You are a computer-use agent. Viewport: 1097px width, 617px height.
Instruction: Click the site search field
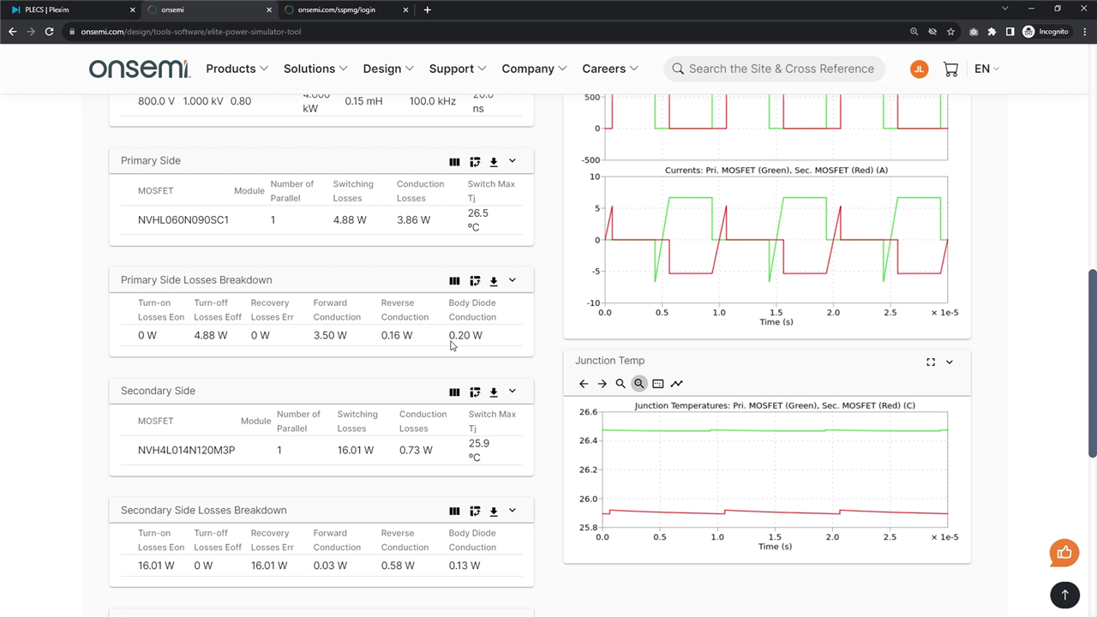(x=776, y=69)
